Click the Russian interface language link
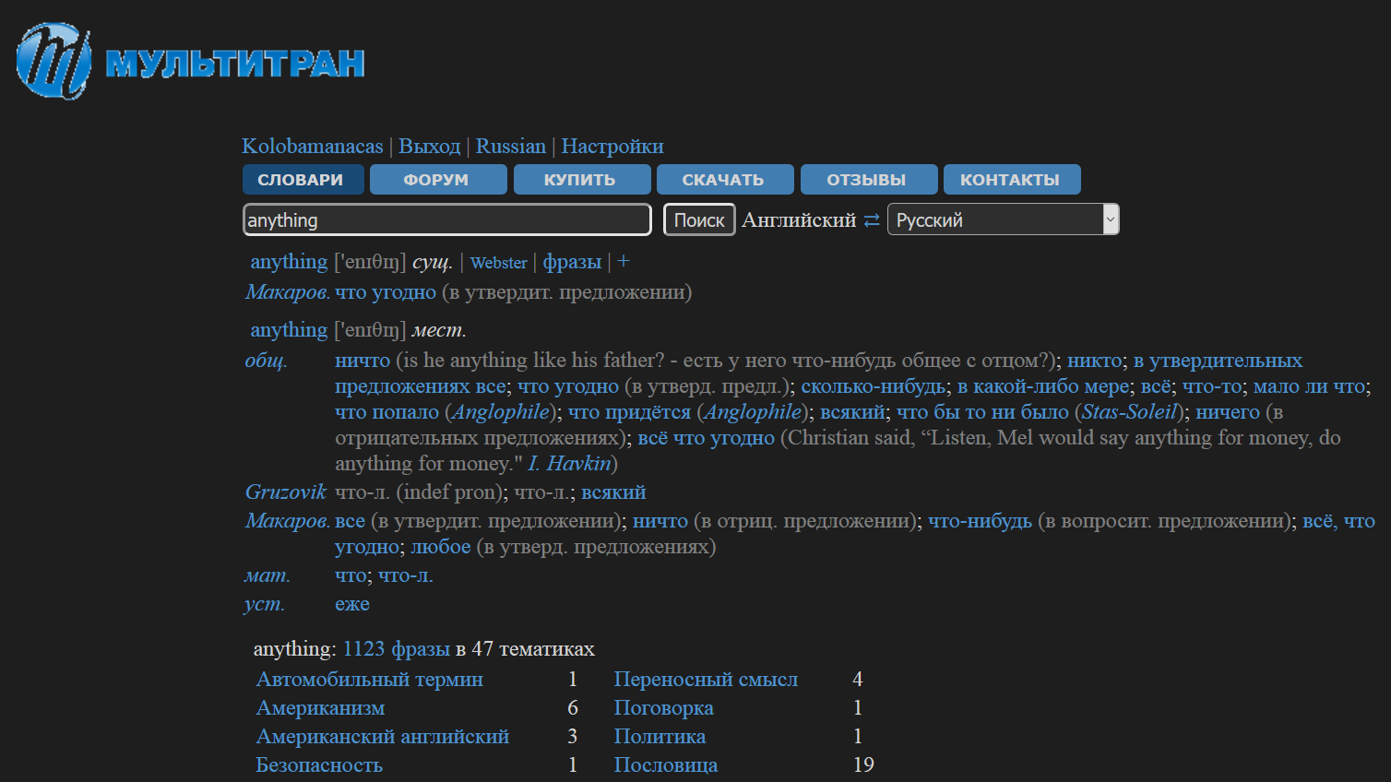Viewport: 1391px width, 782px height. [511, 147]
